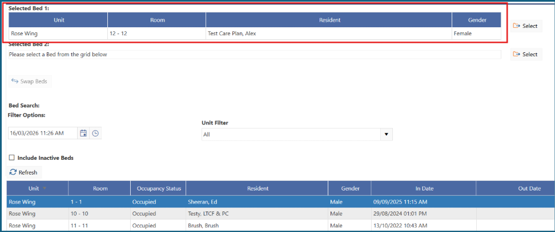Viewport: 555px width, 232px height.
Task: Click the date time filter input field
Action: click(x=42, y=133)
